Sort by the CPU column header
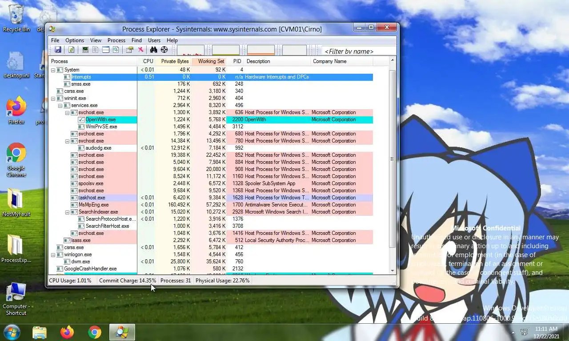The width and height of the screenshot is (569, 341). click(146, 61)
